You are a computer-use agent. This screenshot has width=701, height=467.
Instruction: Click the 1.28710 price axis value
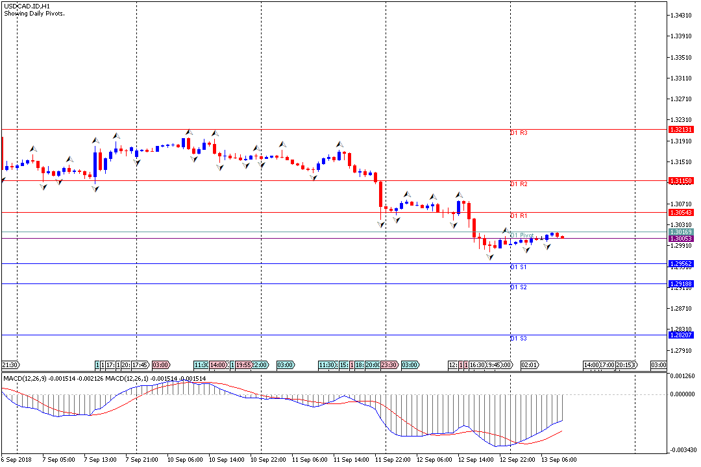[x=681, y=308]
